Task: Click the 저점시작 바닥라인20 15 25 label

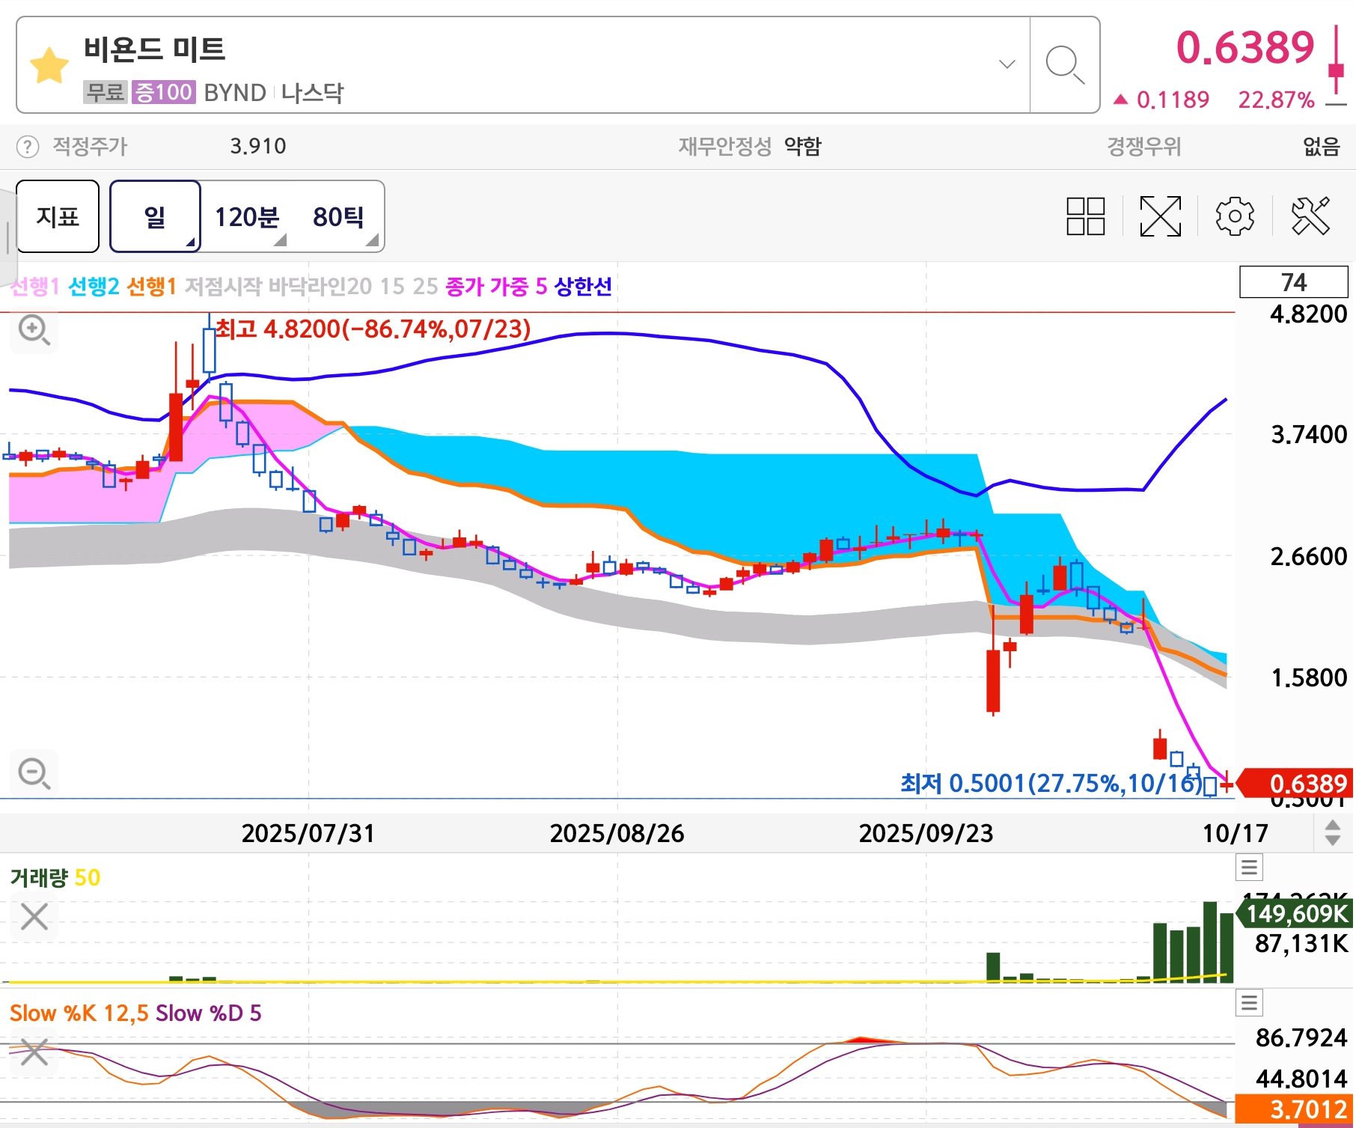Action: pos(311,286)
